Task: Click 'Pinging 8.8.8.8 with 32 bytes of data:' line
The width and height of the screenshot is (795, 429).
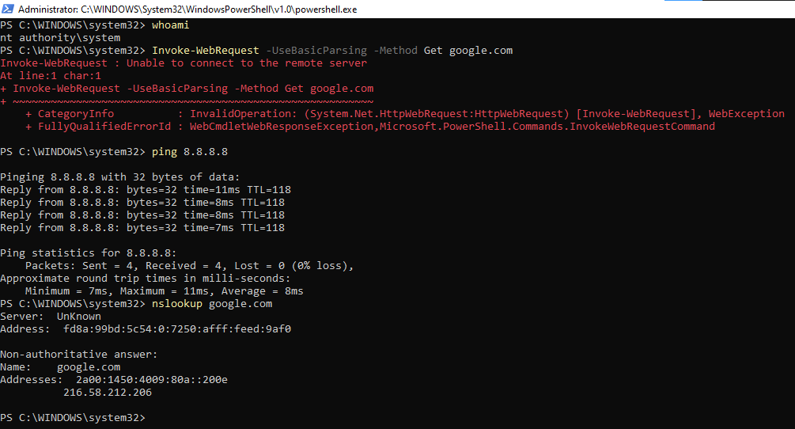Action: tap(120, 177)
